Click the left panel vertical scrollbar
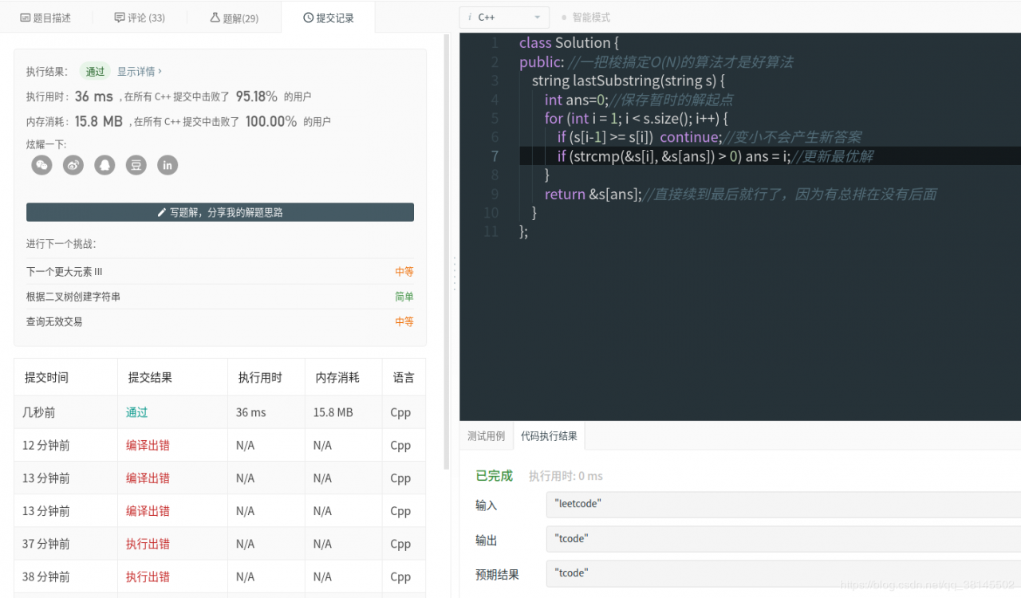Screen dimensions: 1021x598 [447, 251]
